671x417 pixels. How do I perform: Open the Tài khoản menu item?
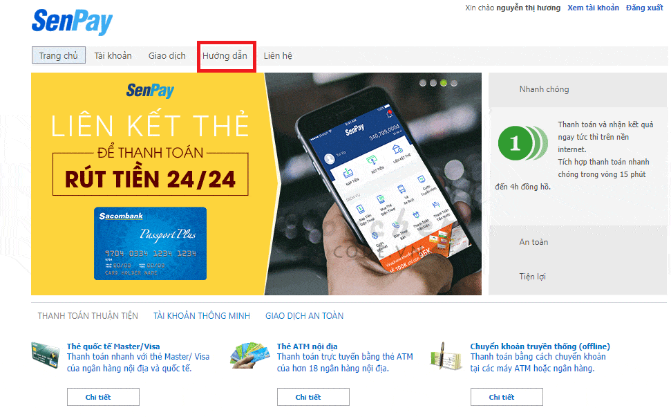pos(113,55)
